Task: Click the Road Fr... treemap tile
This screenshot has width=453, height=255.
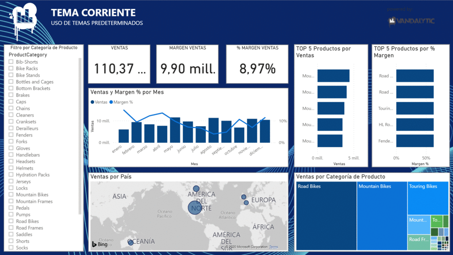Action: 419,242
